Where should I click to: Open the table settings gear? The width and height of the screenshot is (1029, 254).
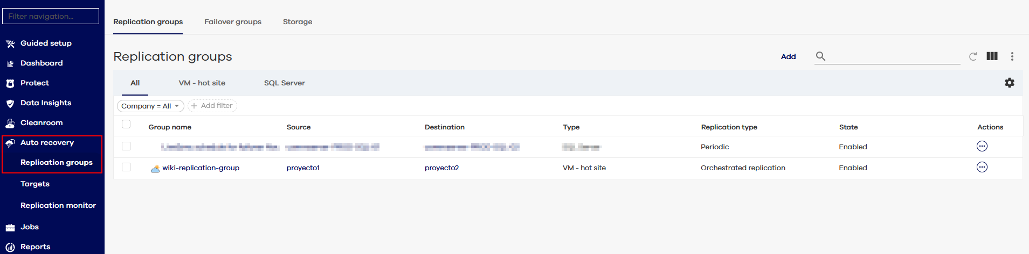(1010, 83)
